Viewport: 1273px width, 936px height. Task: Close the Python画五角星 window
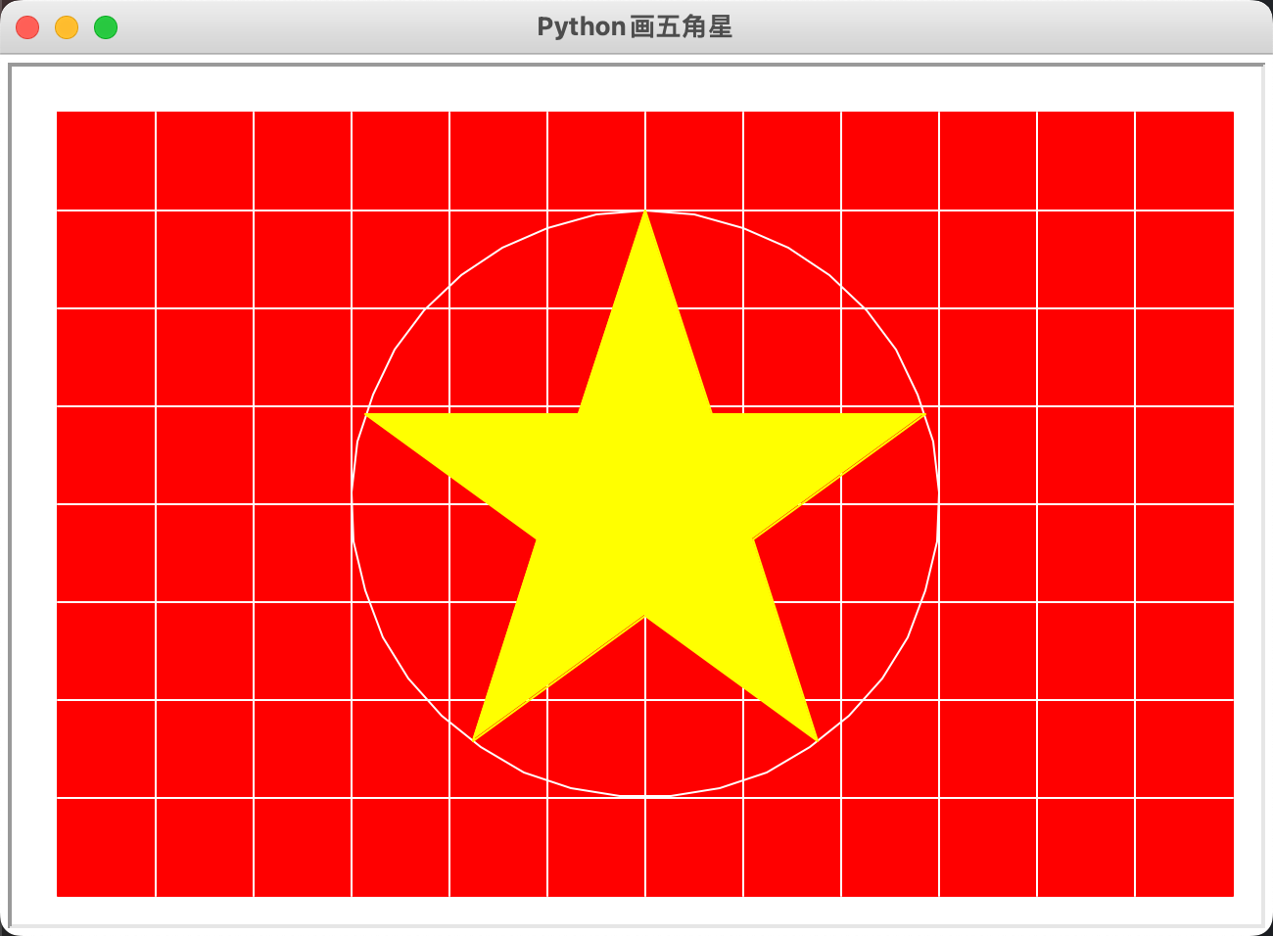[x=27, y=27]
